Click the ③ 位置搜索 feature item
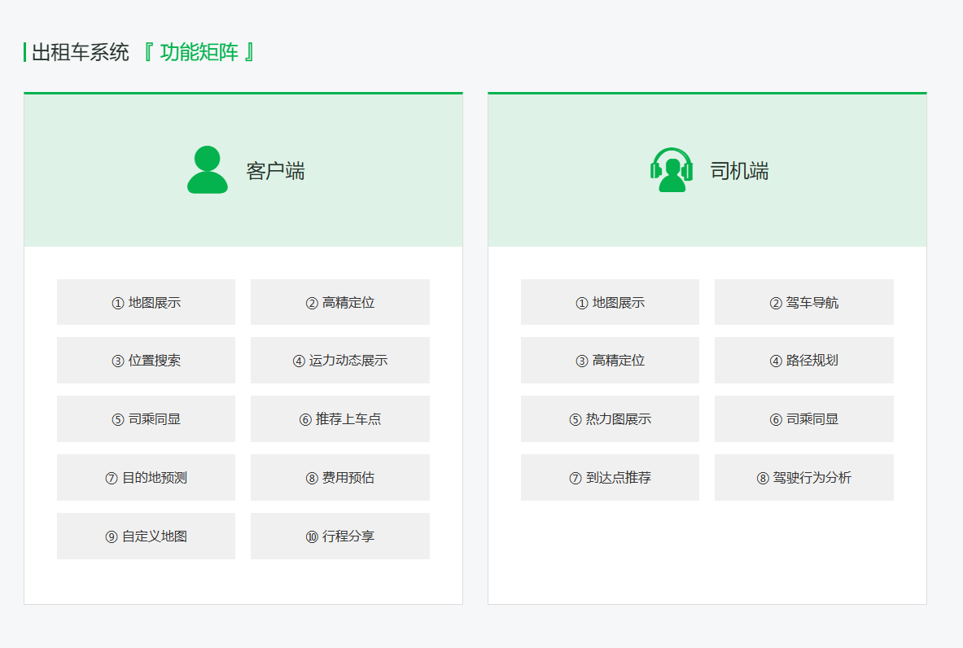The width and height of the screenshot is (963, 648). pyautogui.click(x=146, y=360)
